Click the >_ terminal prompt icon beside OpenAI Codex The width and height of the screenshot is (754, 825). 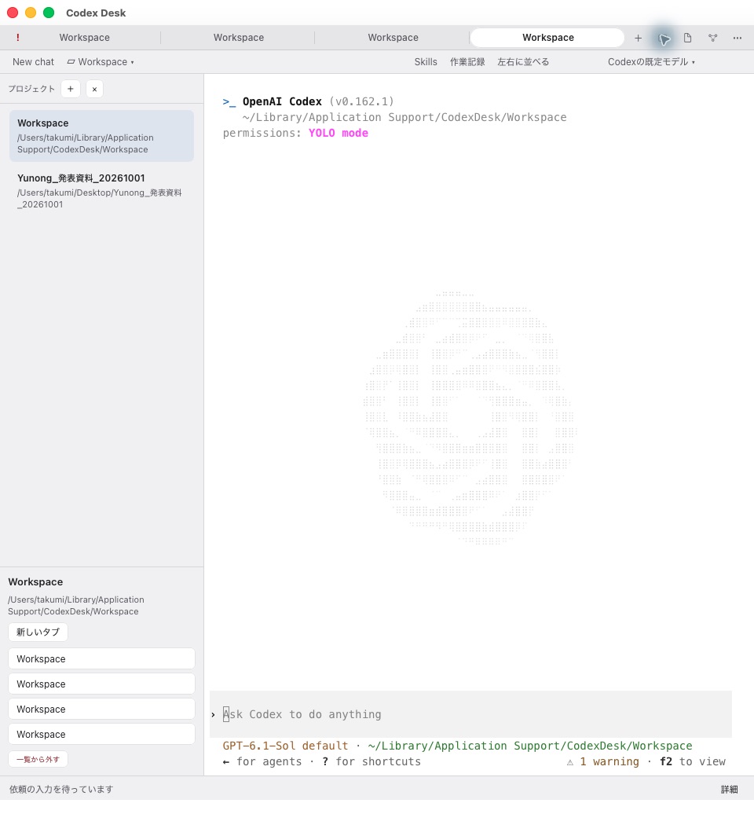click(x=229, y=101)
